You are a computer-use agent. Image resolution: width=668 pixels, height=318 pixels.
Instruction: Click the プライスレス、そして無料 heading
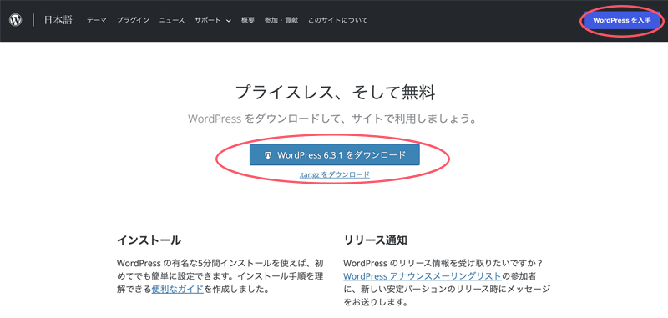[x=335, y=92]
